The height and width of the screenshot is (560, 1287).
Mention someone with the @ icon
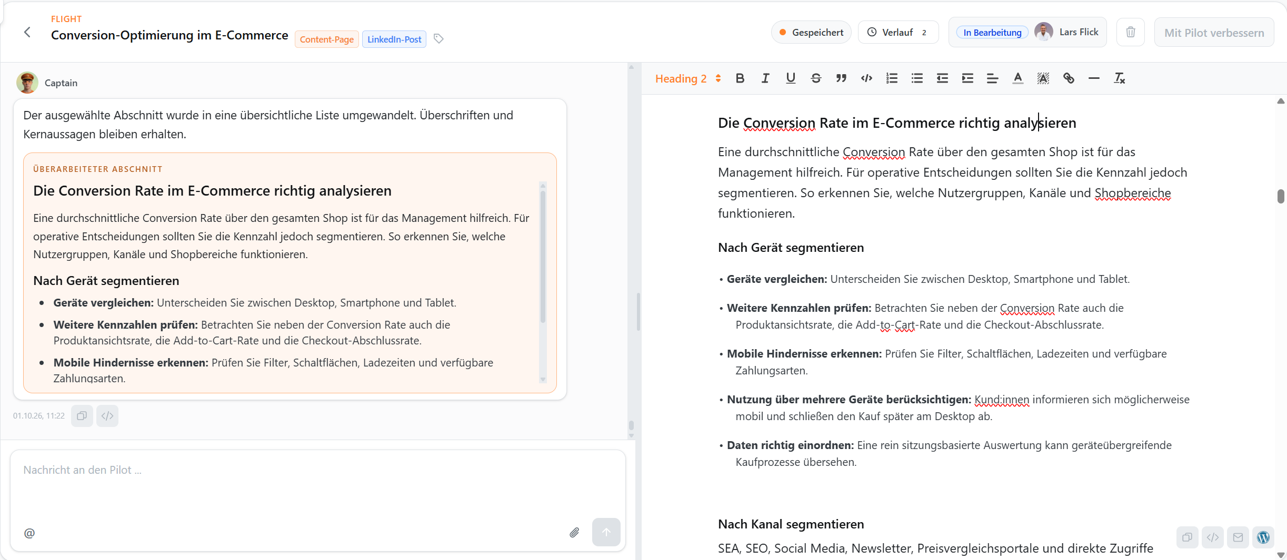[x=29, y=533]
